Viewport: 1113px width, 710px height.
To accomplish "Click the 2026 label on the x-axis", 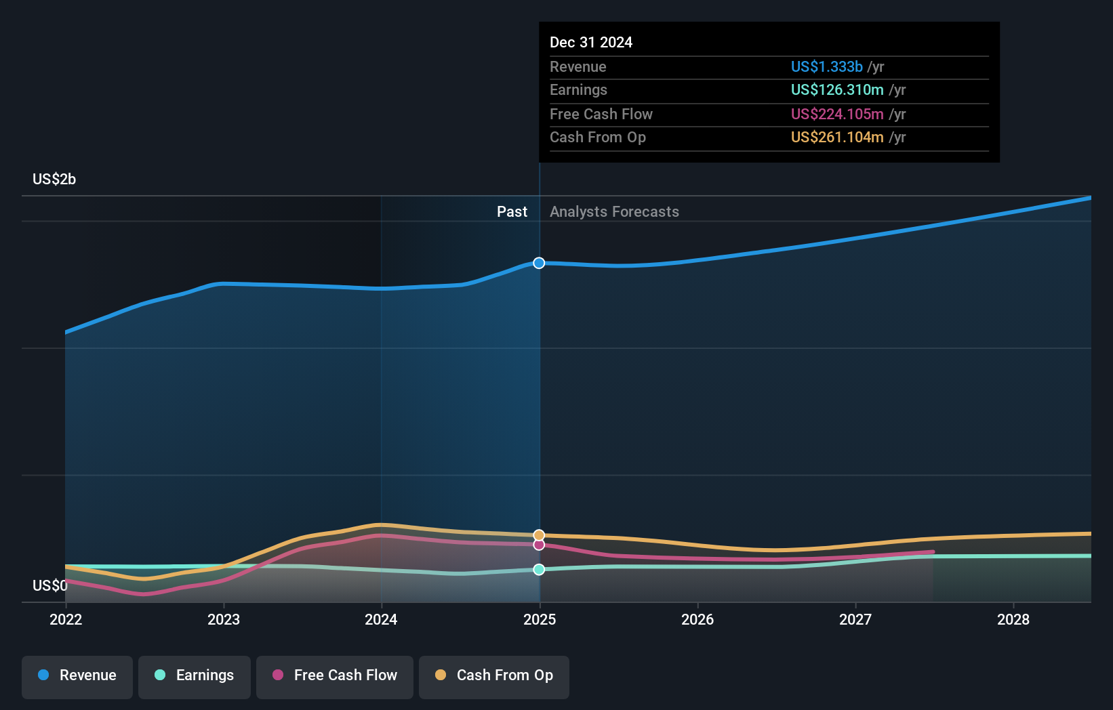I will [x=698, y=619].
